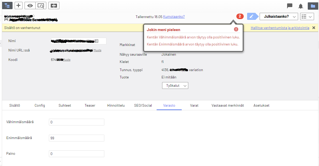Expand the Julkaistaanko? dropdown
Image resolution: width=319 pixels, height=166 pixels.
tap(278, 16)
